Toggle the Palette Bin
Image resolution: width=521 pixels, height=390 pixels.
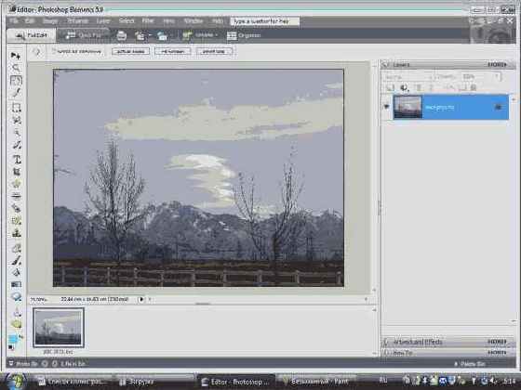click(x=471, y=364)
